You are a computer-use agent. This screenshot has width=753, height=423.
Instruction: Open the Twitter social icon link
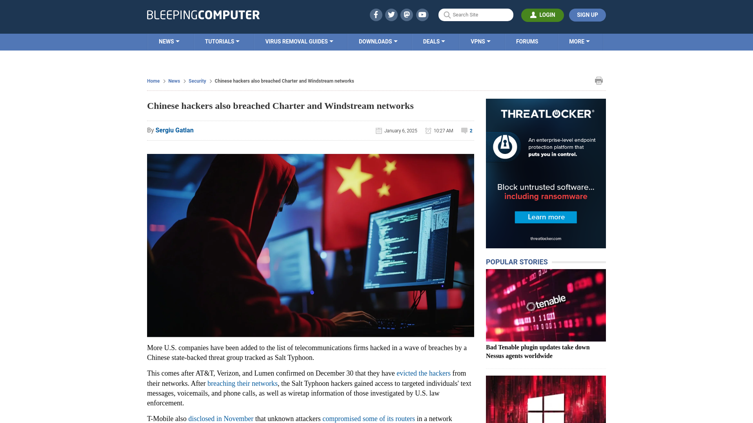pyautogui.click(x=391, y=15)
